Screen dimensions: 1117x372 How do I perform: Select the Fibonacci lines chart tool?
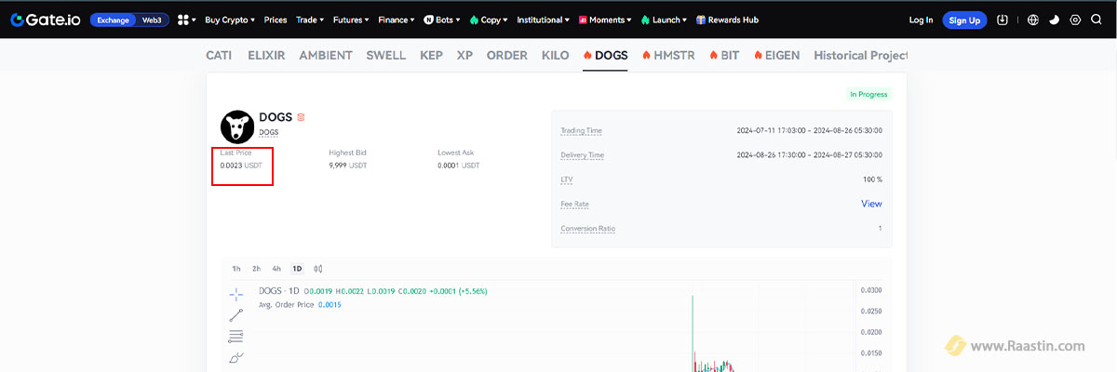coord(236,336)
